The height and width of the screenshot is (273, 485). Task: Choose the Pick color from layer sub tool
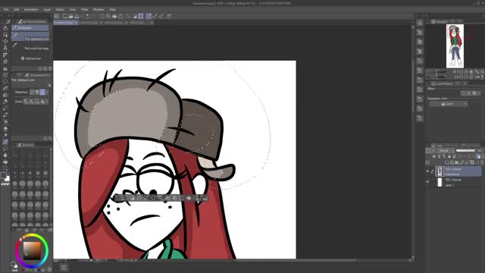(30, 46)
